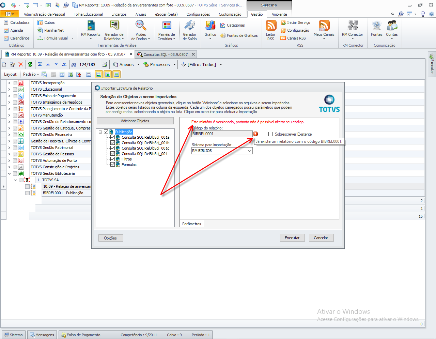Click Executar in the import dialog
This screenshot has height=339, width=436.
292,238
